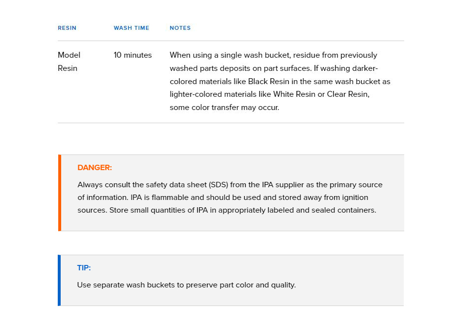Click the 'IPA supplier' text in warning
460x329 pixels.
(x=283, y=185)
